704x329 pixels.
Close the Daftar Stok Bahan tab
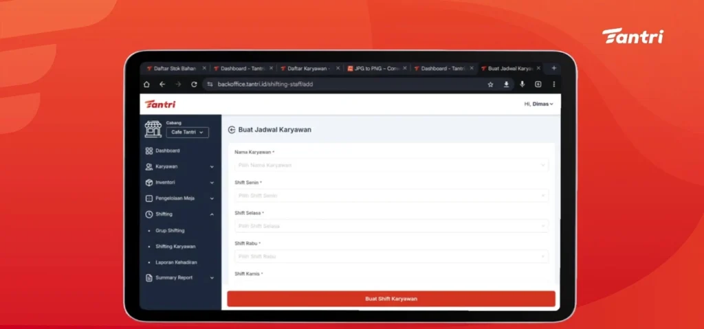click(x=204, y=68)
